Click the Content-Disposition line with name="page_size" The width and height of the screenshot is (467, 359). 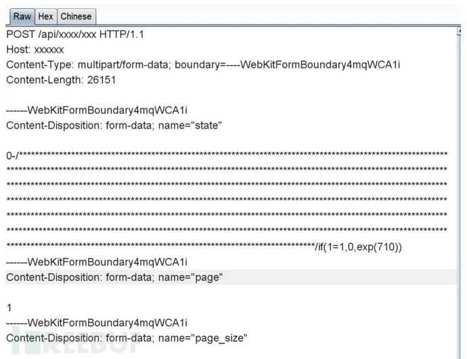[127, 338]
